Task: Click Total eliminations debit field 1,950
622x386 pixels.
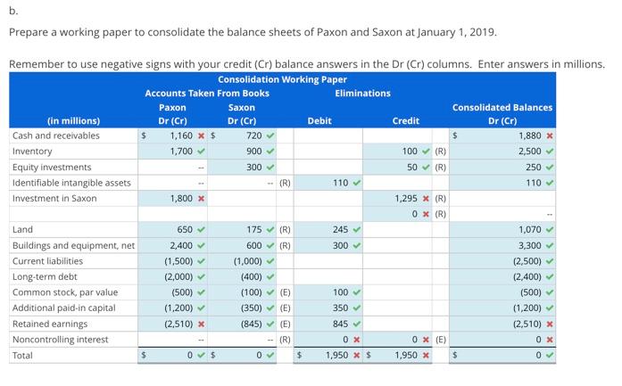Action: 328,356
